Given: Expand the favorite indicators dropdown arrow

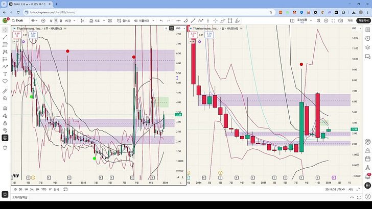Looking at the screenshot, I should [x=104, y=20].
